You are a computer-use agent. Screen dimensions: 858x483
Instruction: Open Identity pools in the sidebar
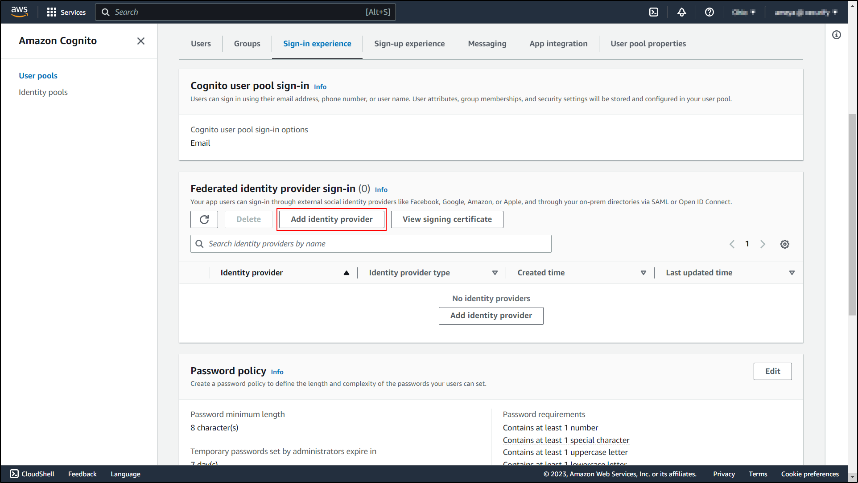[43, 92]
